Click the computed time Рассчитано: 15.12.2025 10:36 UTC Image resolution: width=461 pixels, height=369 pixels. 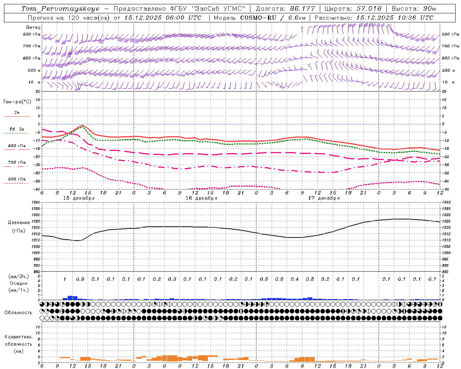[374, 18]
